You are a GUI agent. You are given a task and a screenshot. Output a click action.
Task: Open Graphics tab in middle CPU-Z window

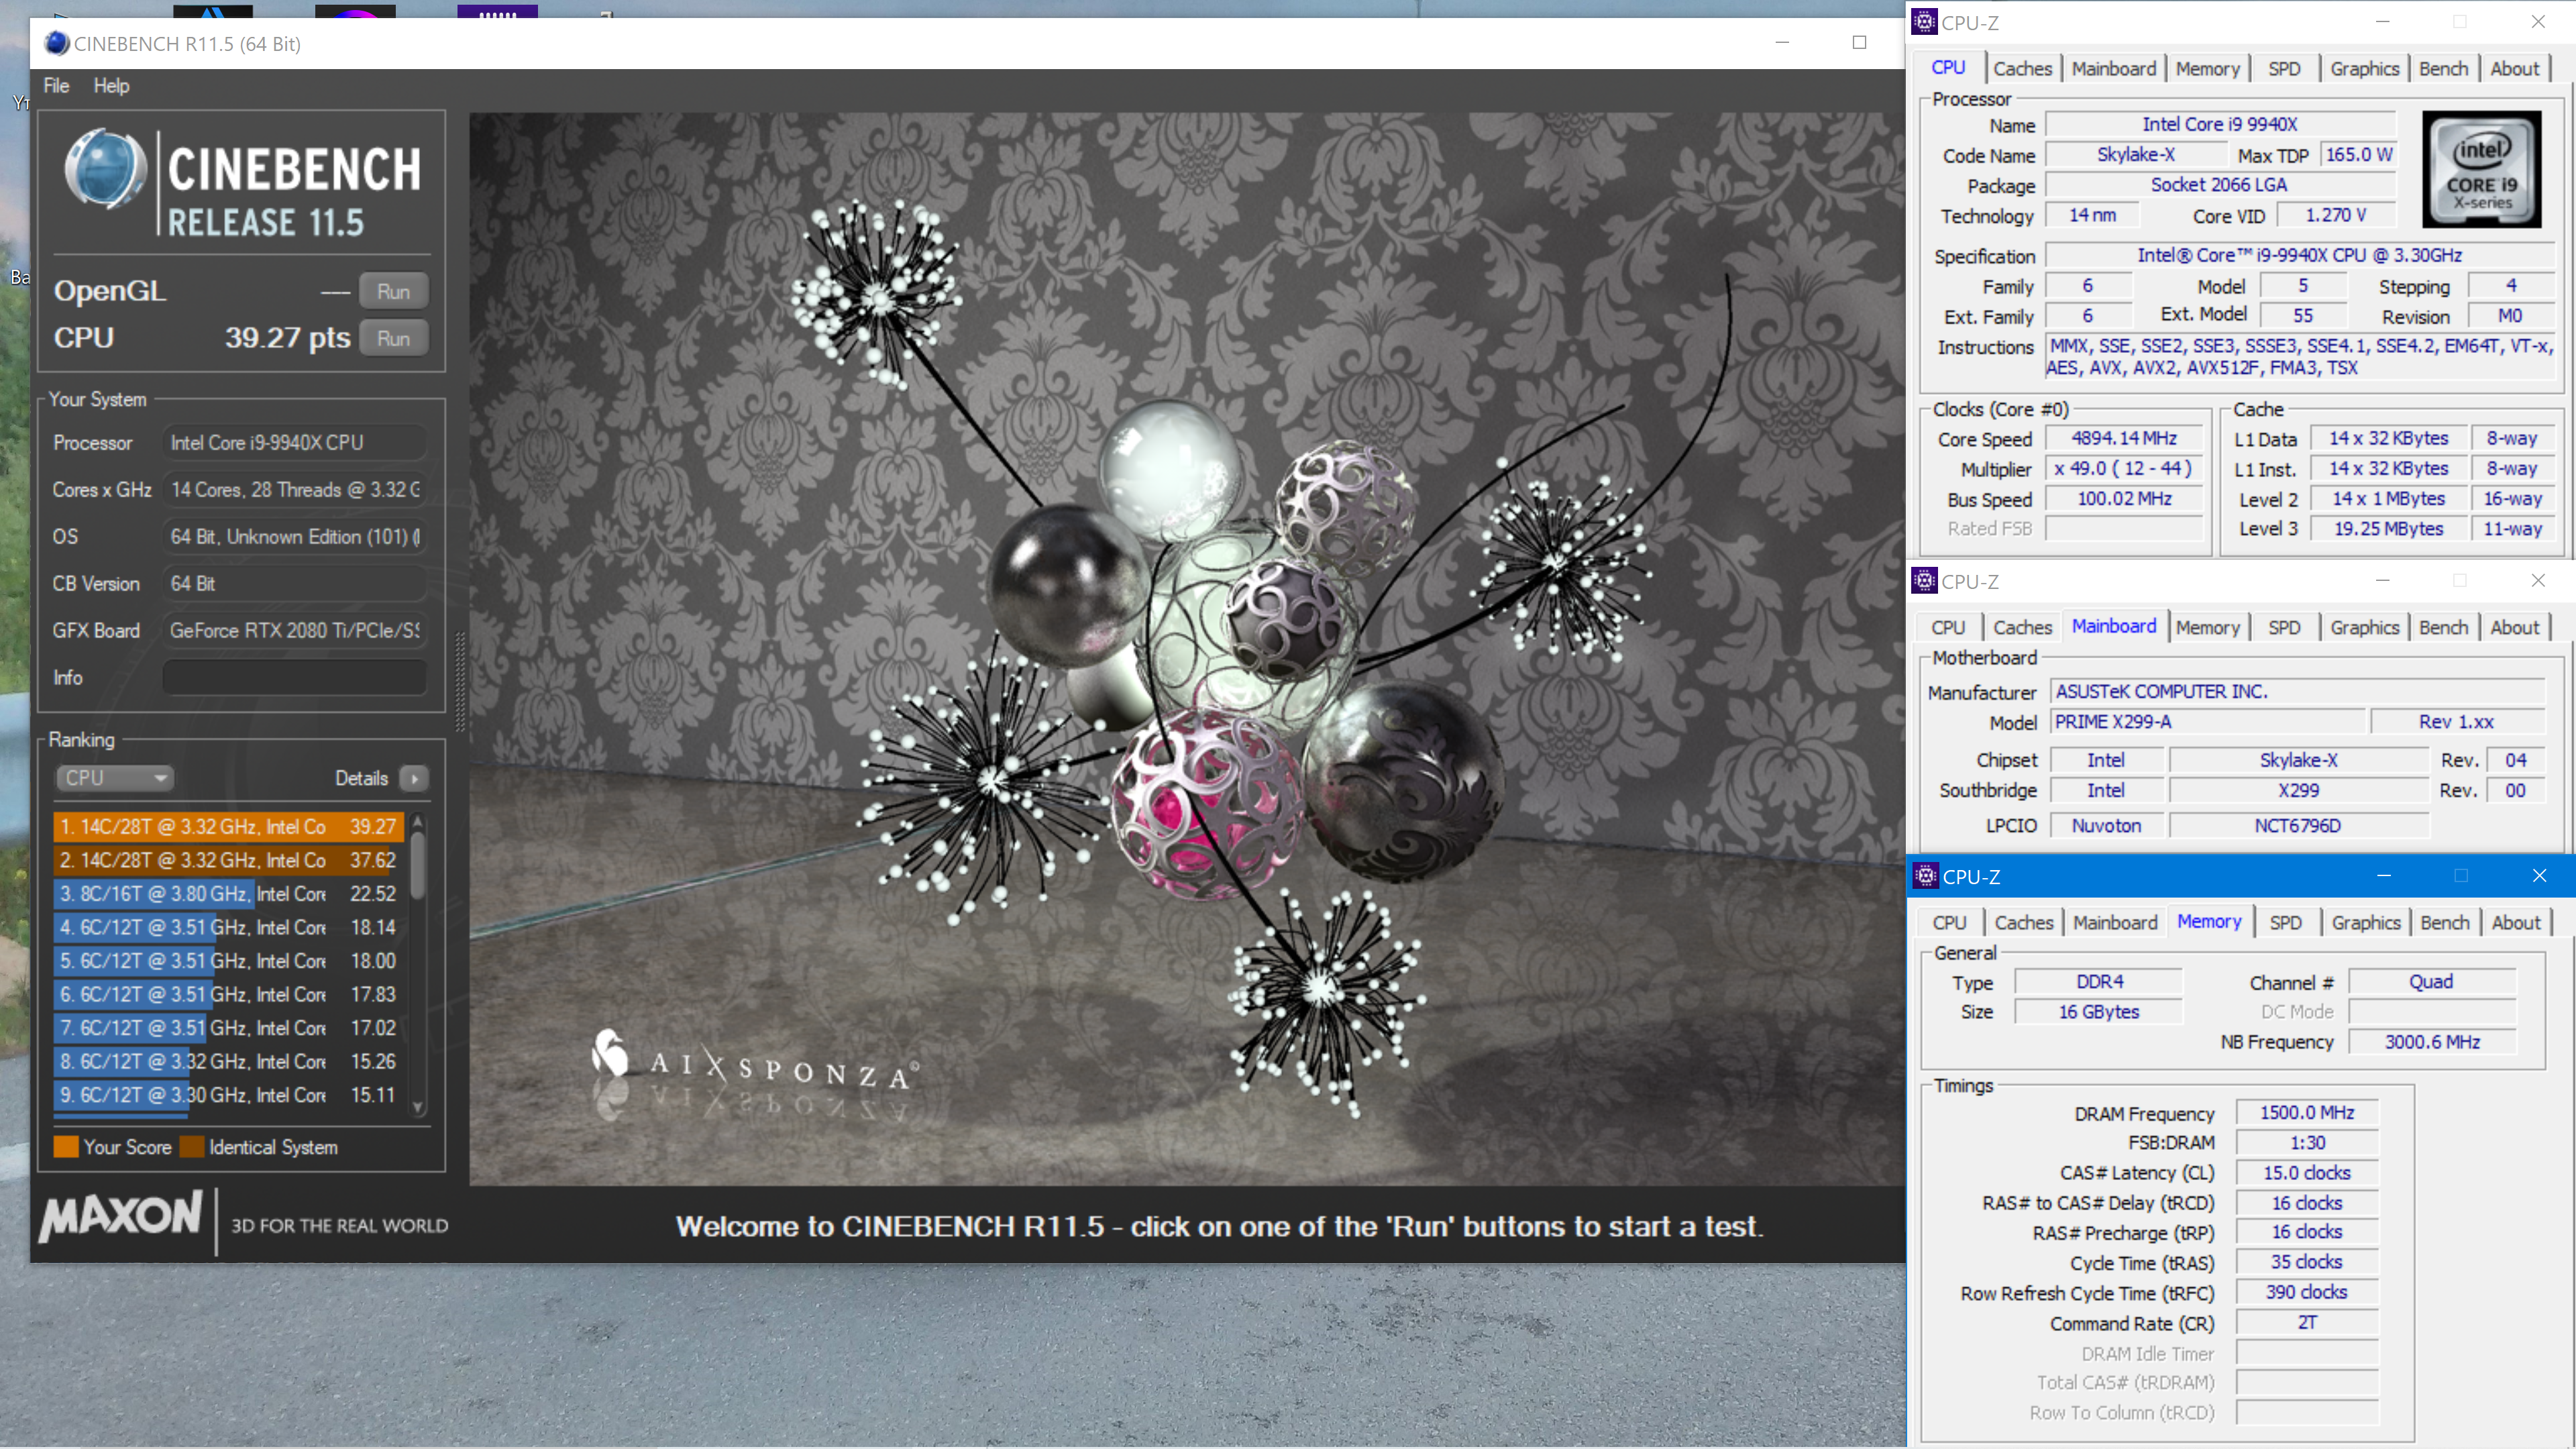pyautogui.click(x=2364, y=627)
